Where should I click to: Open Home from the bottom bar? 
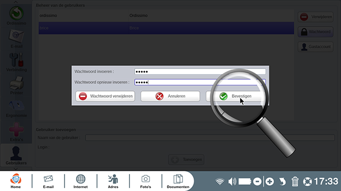(x=16, y=181)
